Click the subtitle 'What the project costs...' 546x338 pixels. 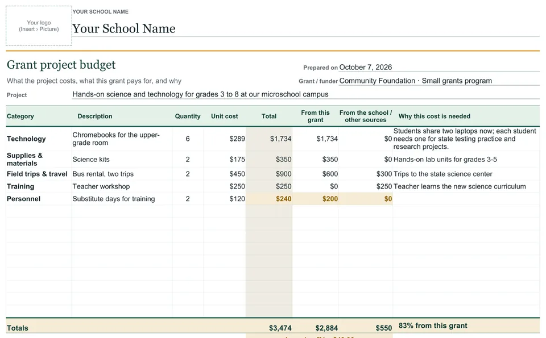[94, 81]
